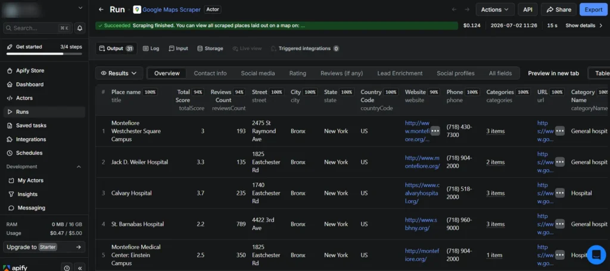
Task: Click Upgrade to Starter button
Action: pyautogui.click(x=44, y=247)
